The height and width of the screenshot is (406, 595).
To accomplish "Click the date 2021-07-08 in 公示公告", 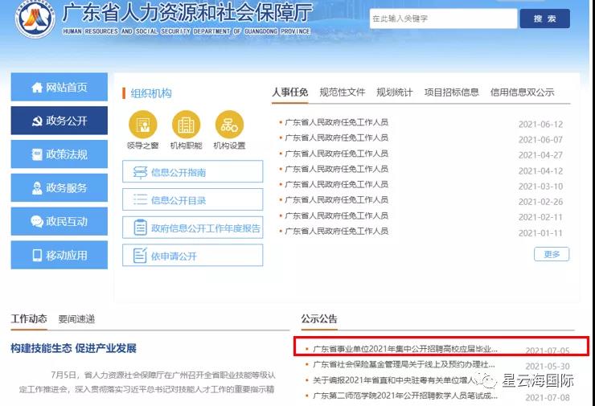I will coord(548,398).
